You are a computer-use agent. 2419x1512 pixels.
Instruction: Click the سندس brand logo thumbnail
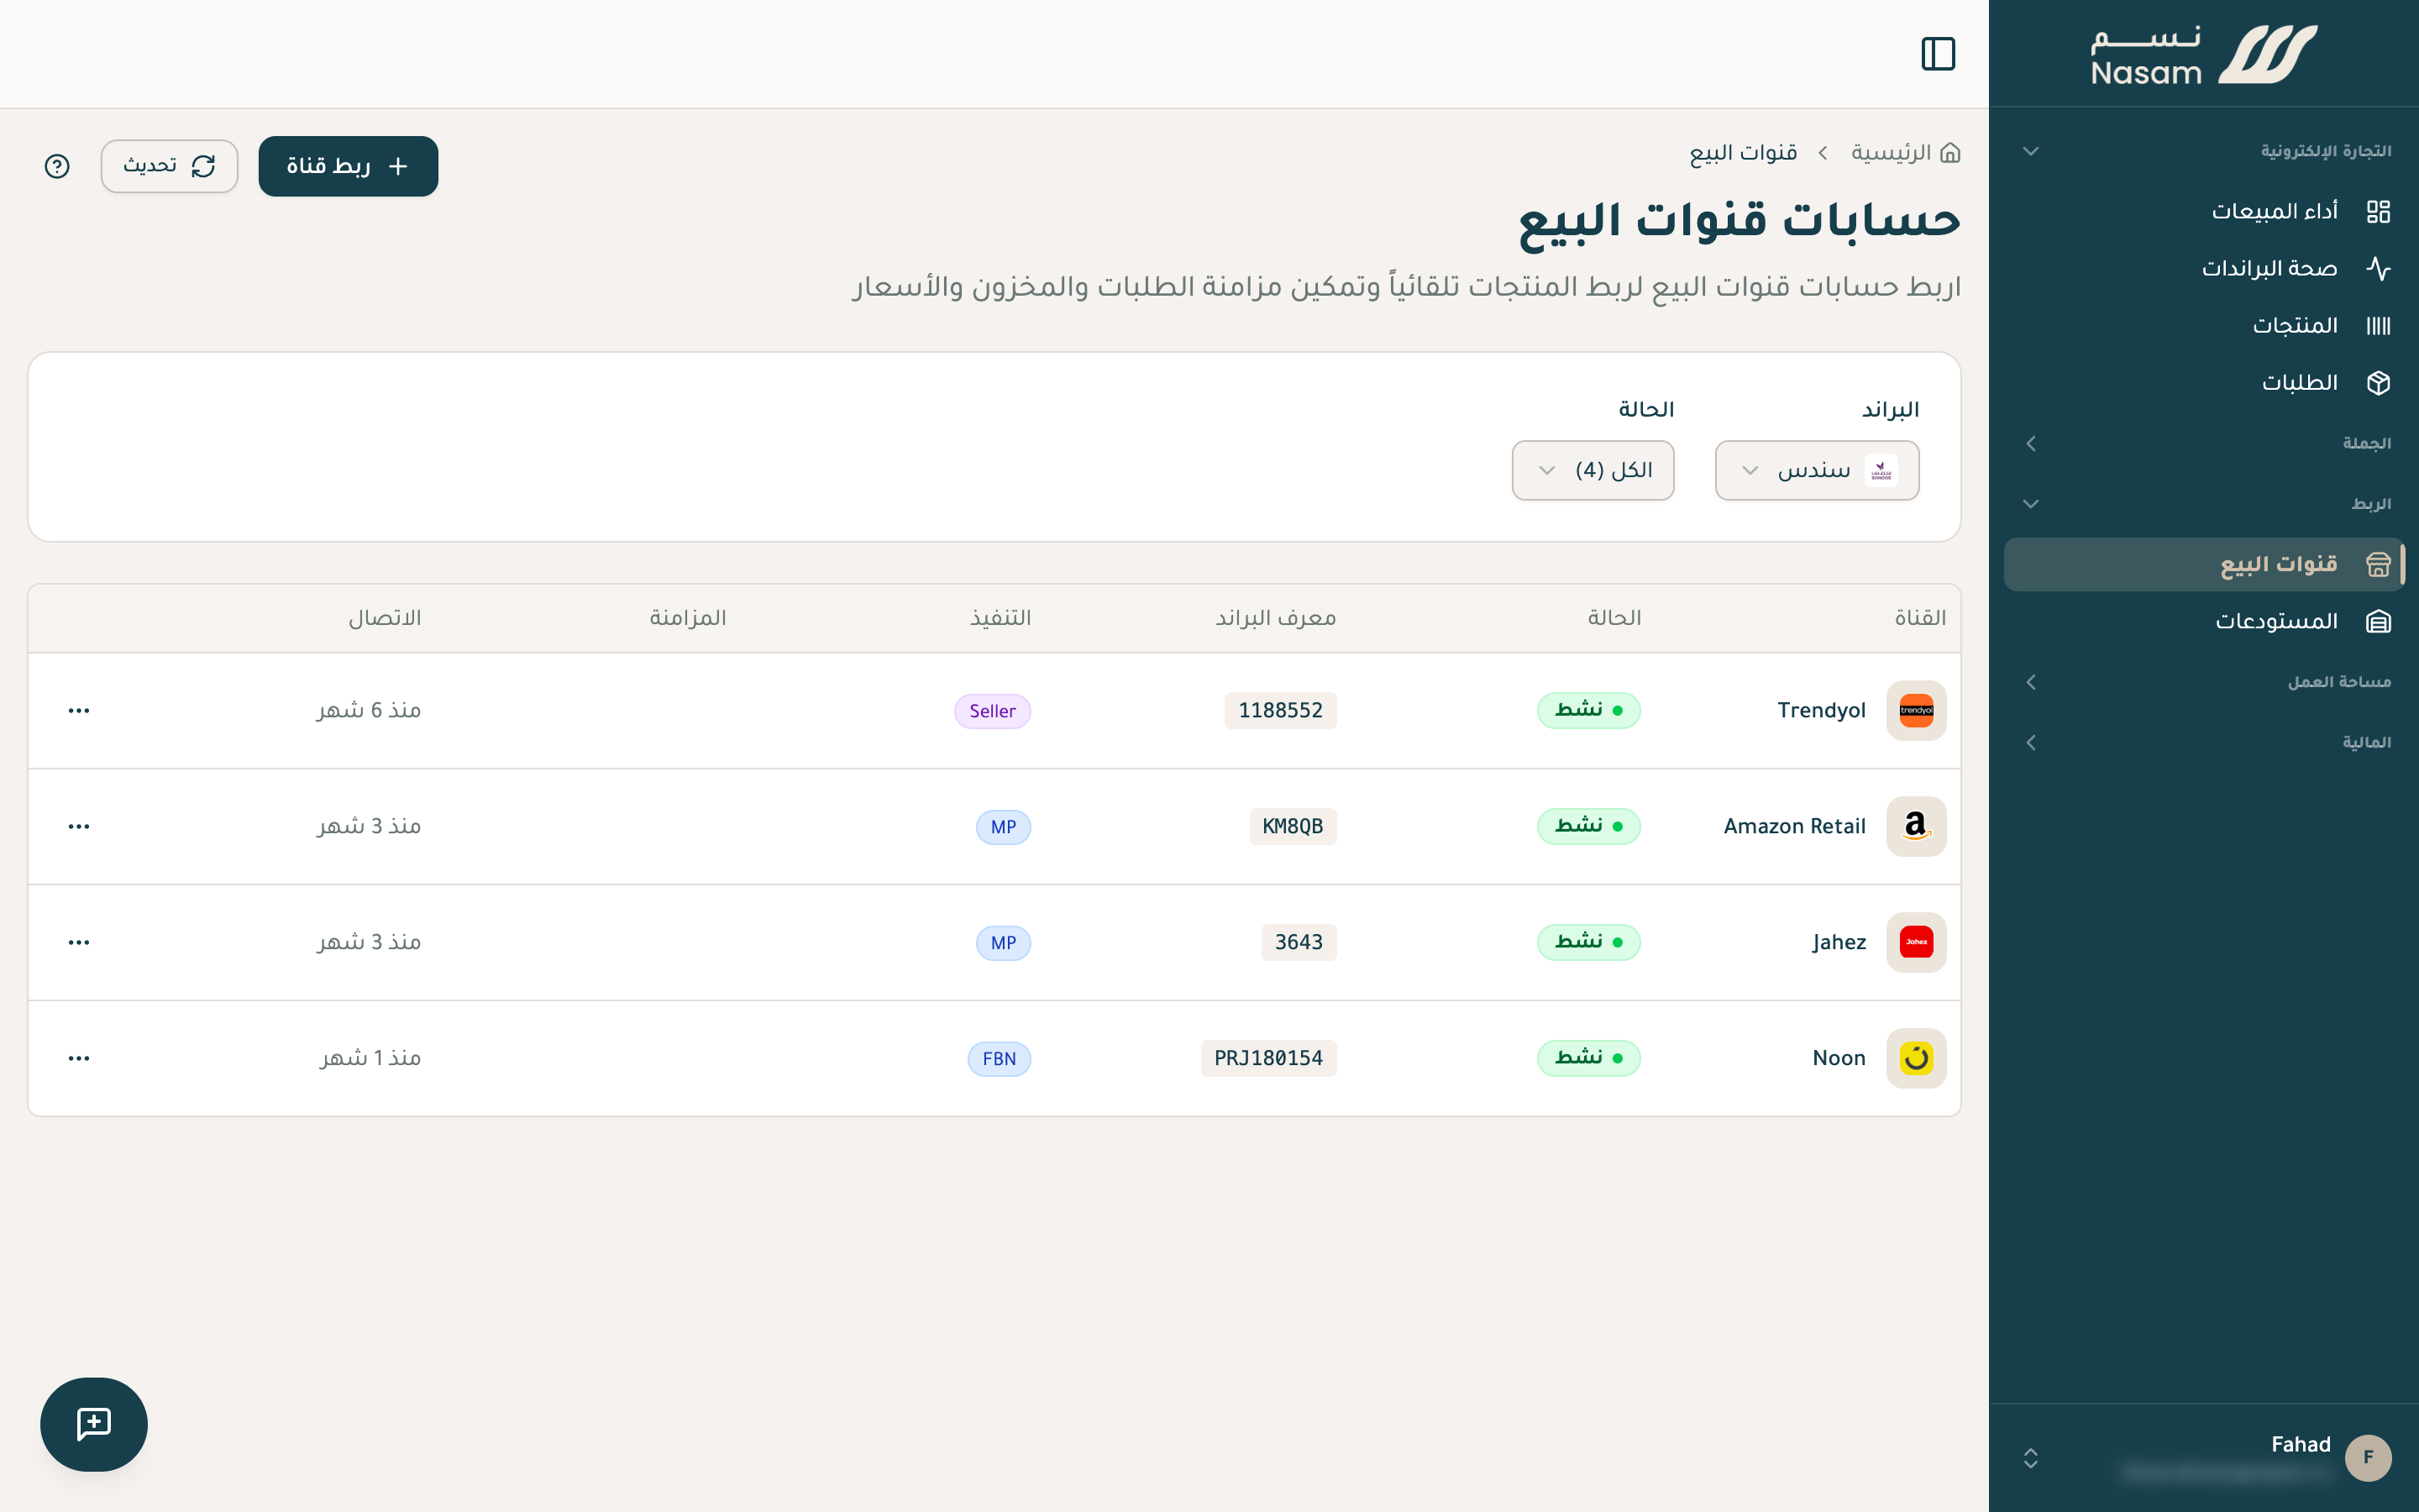coord(1881,470)
